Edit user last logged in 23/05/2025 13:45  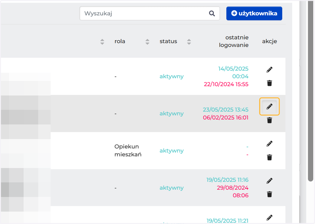click(x=269, y=106)
